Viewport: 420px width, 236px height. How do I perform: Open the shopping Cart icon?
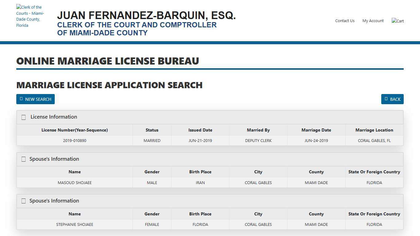tap(398, 21)
